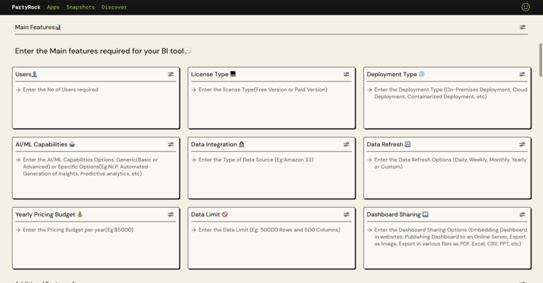This screenshot has height=283, width=543.
Task: Open settings icon for Data Integration widget
Action: click(x=346, y=144)
